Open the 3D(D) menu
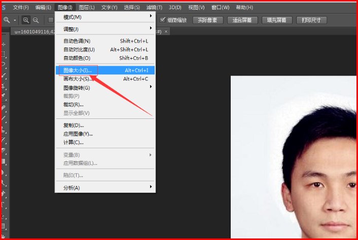The image size is (358, 240). pos(175,8)
